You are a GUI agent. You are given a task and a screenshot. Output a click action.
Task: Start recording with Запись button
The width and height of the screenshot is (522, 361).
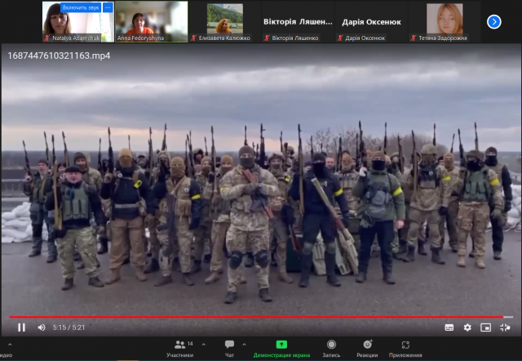(331, 349)
